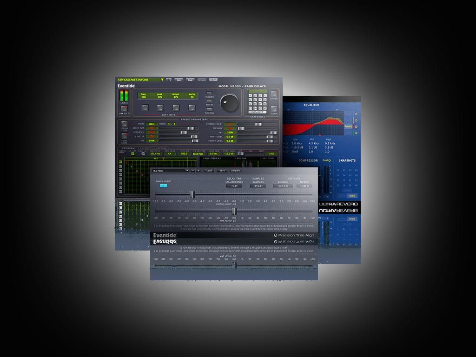
Task: Click the Coarse Adjust mS slider handle
Action: [192, 194]
